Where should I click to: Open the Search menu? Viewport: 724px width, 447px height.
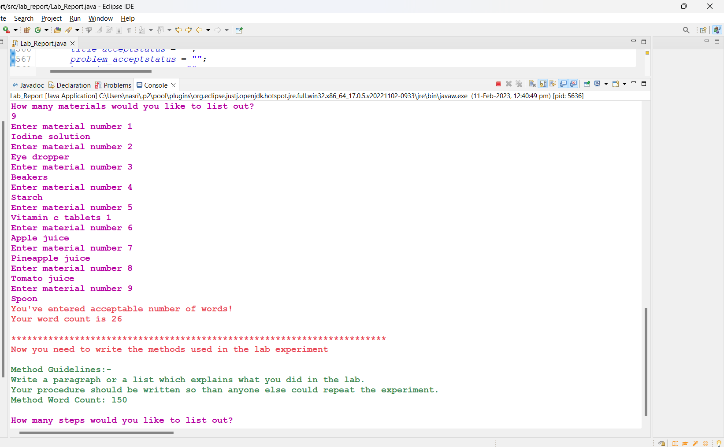point(23,18)
